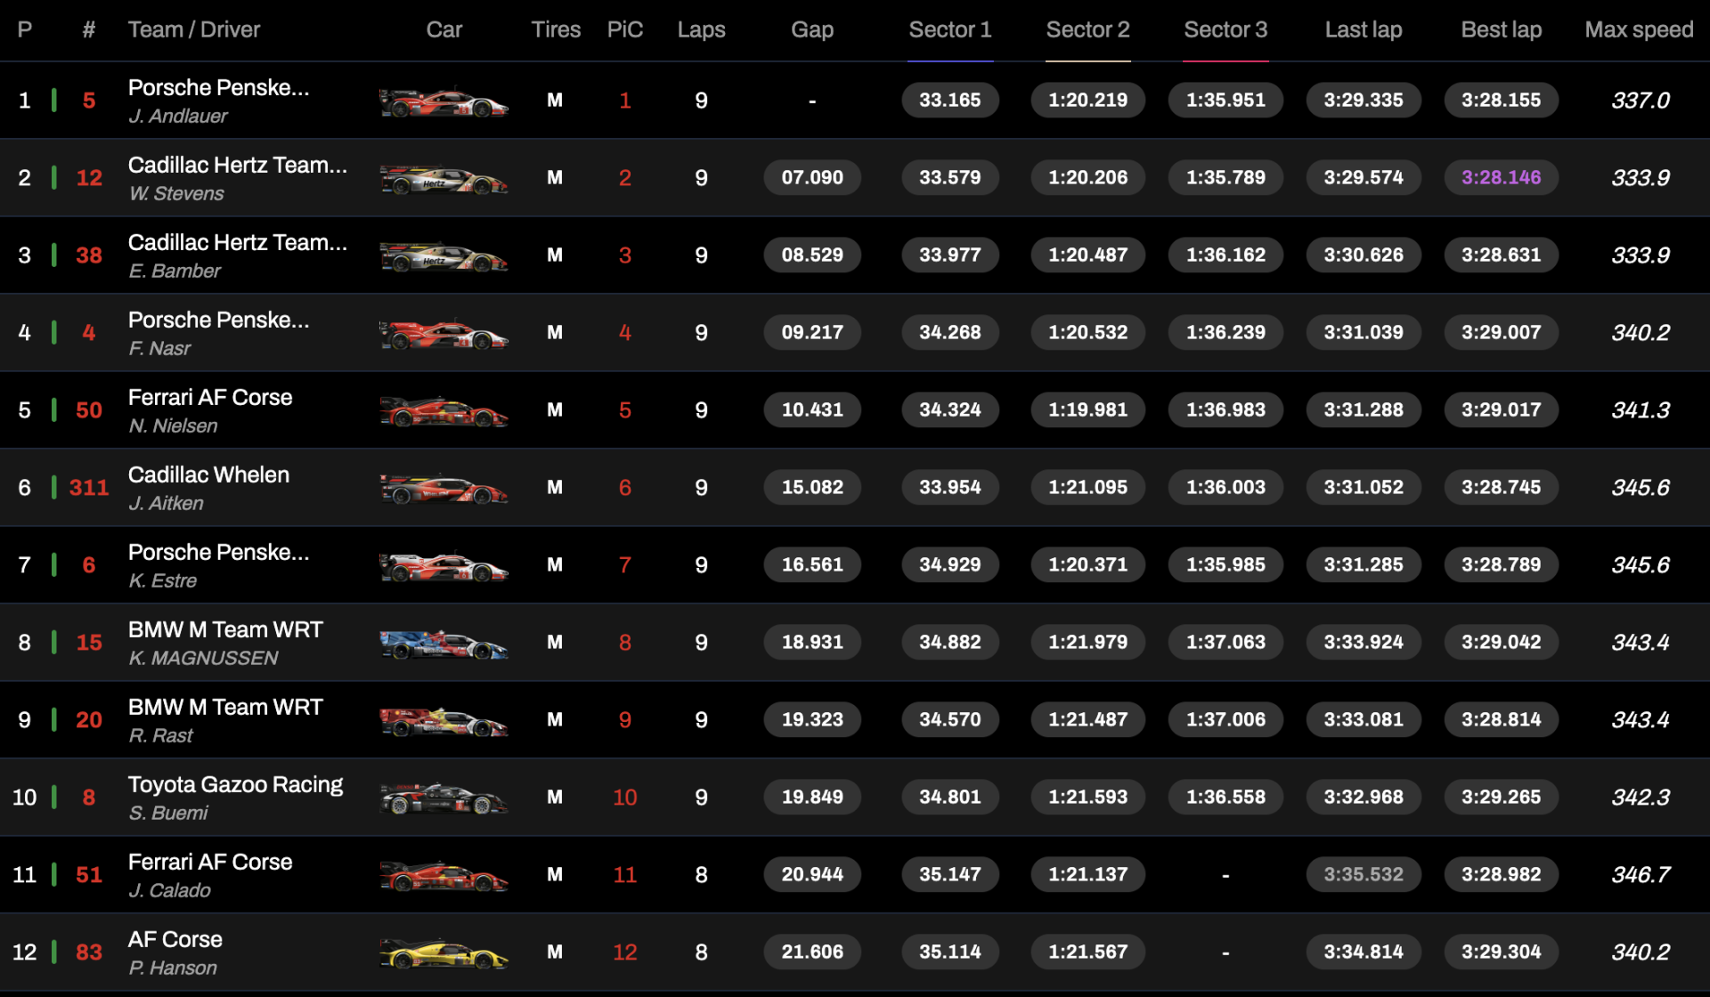The height and width of the screenshot is (997, 1710).
Task: Open driver W. Stevens entry
Action: click(x=176, y=193)
